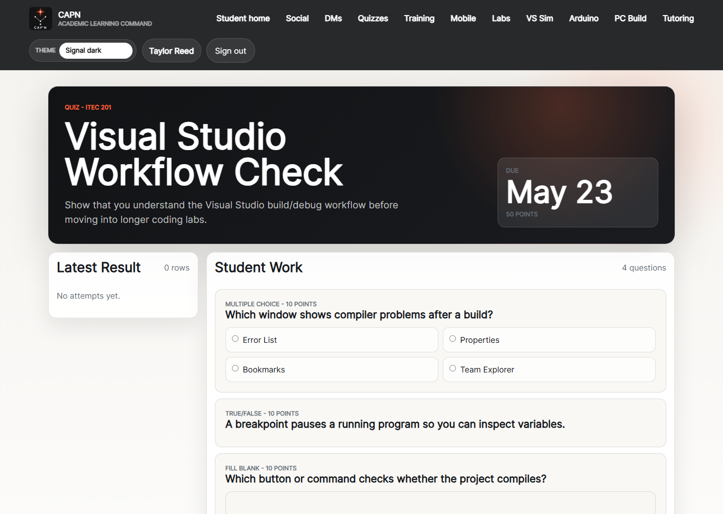Screen dimensions: 723x514
Task: Click the CAPN logo icon
Action: (41, 19)
